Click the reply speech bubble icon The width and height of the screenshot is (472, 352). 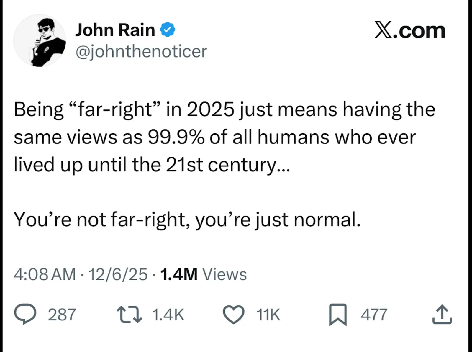click(25, 314)
